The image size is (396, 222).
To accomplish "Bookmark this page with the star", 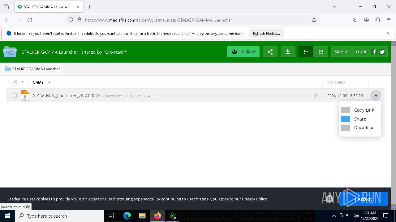I will pyautogui.click(x=314, y=20).
